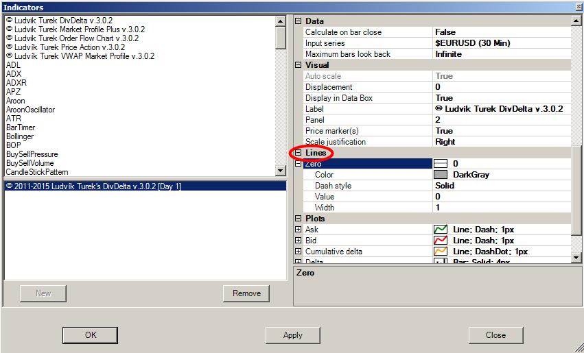The width and height of the screenshot is (584, 353).
Task: Select the ADL indicator
Action: click(14, 65)
